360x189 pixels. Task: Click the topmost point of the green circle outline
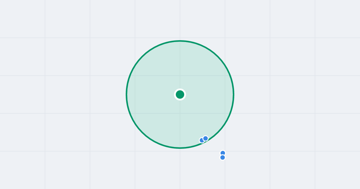[x=180, y=41]
